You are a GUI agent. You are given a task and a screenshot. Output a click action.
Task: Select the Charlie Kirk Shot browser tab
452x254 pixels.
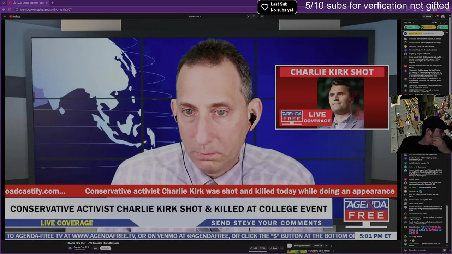(28, 3)
